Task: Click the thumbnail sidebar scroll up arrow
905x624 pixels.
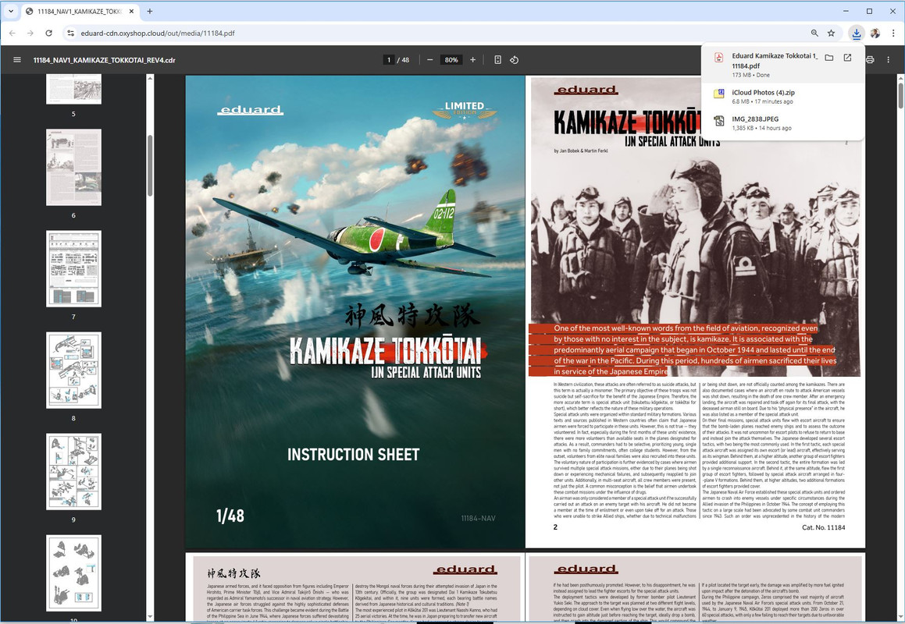Action: coord(149,78)
